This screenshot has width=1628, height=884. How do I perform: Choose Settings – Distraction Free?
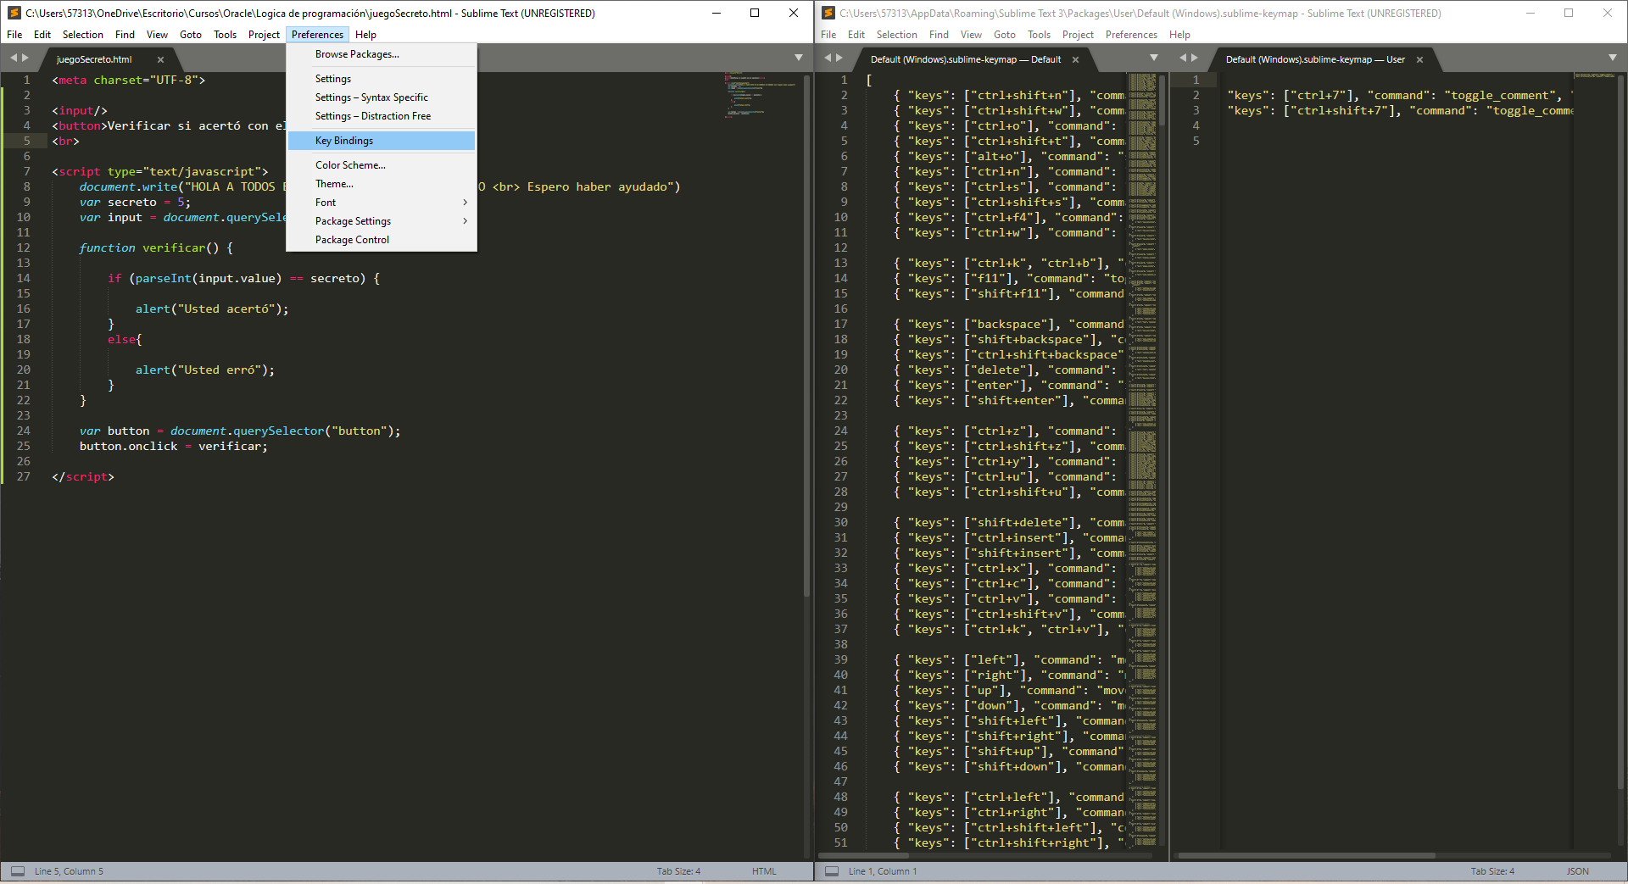[382, 116]
